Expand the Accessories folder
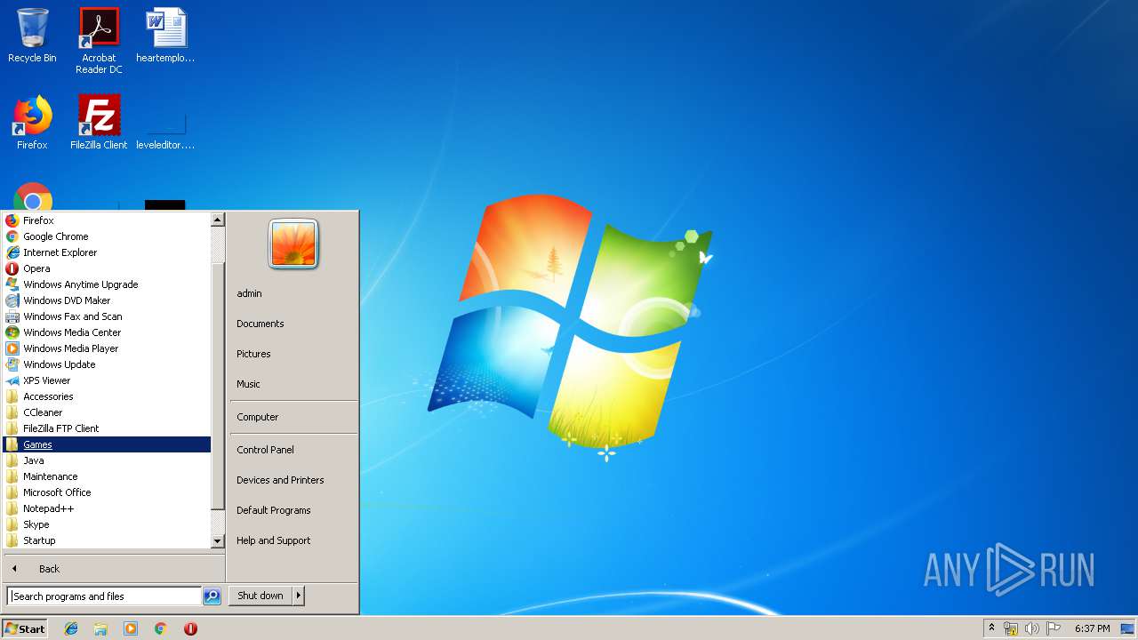This screenshot has height=640, width=1138. pos(107,396)
